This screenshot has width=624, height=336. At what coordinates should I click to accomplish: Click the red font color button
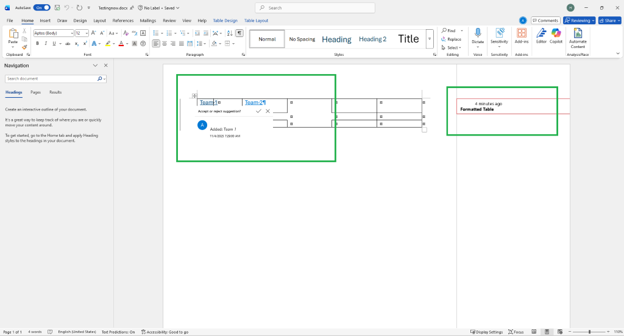pos(121,44)
